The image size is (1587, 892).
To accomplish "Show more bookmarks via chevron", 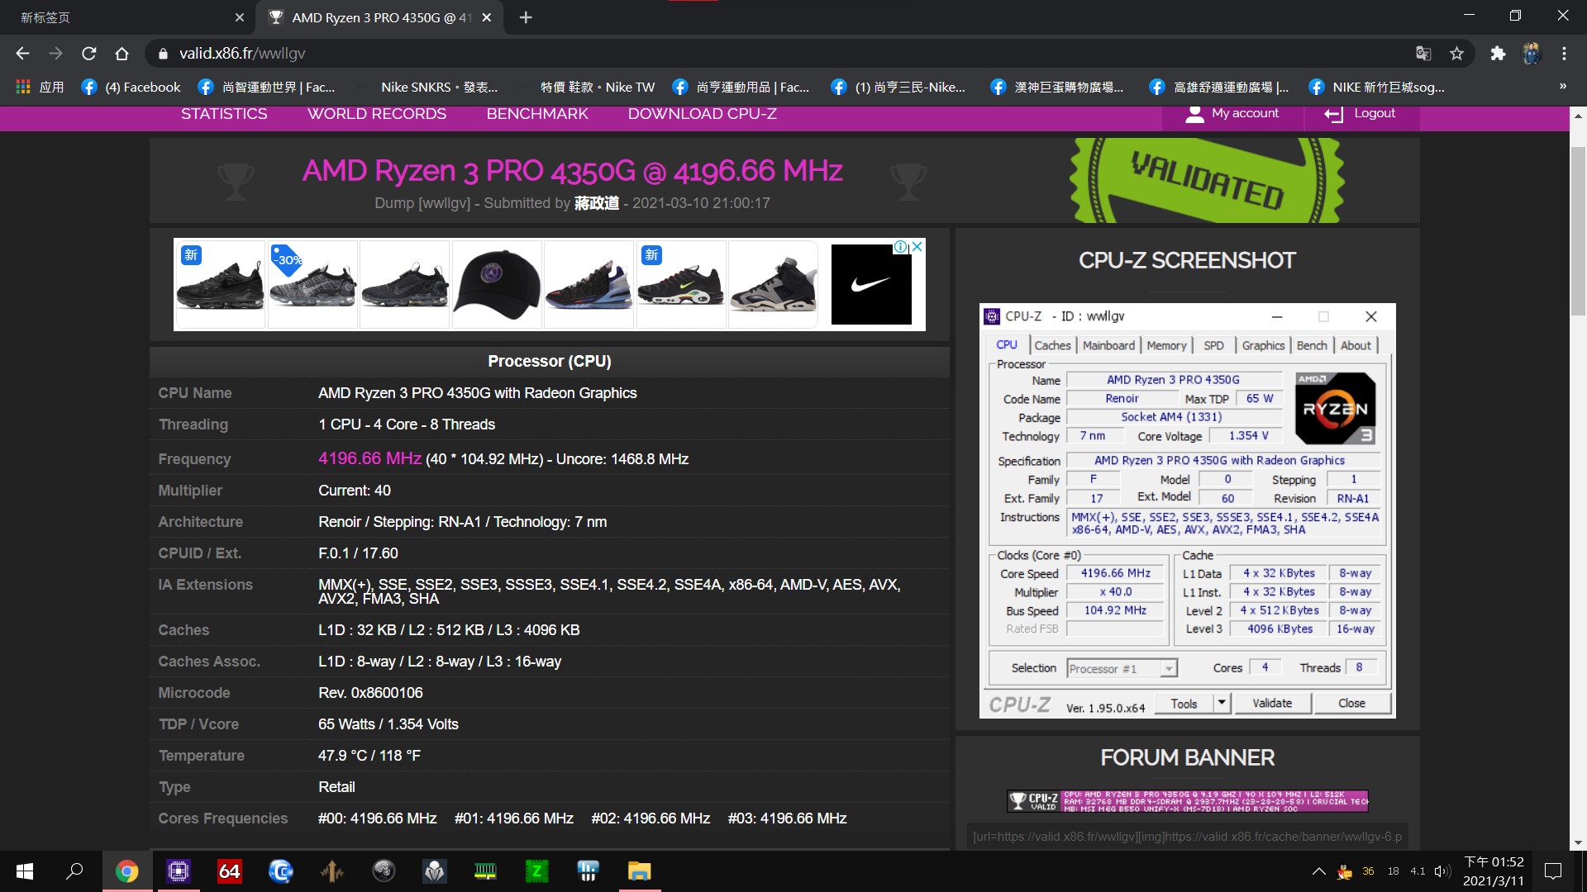I will 1562,87.
